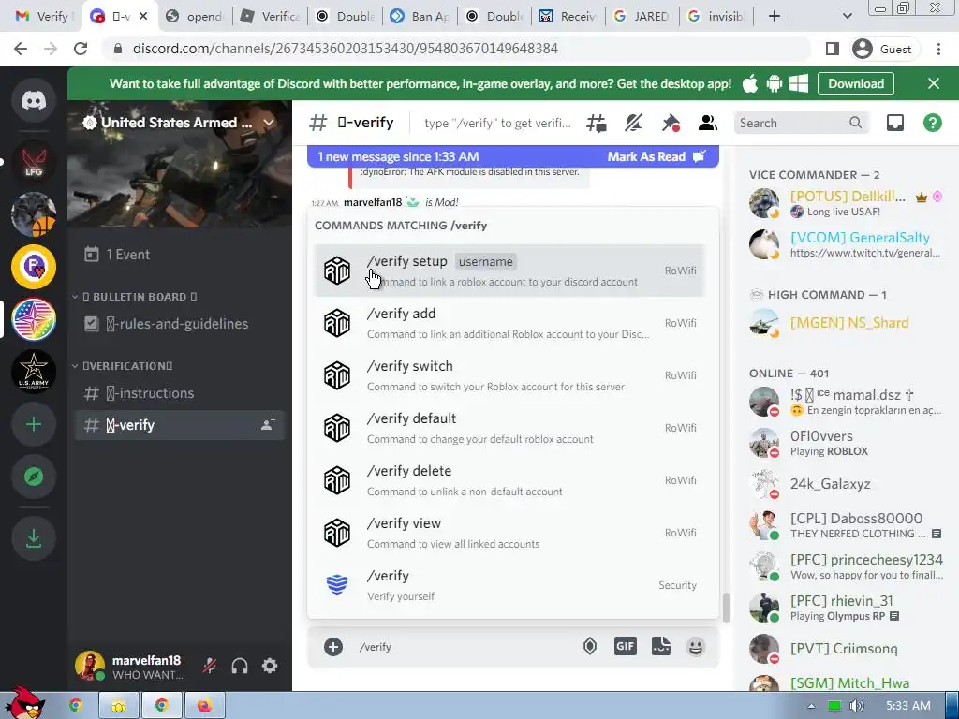Toggle system volume speaker icon
Viewport: 959px width, 719px height.
coord(857,706)
